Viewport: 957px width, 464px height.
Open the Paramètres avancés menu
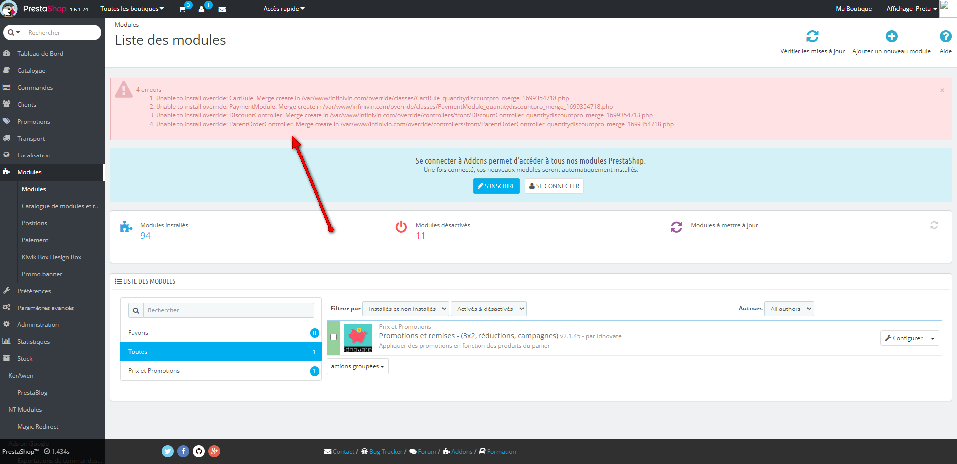(52, 308)
